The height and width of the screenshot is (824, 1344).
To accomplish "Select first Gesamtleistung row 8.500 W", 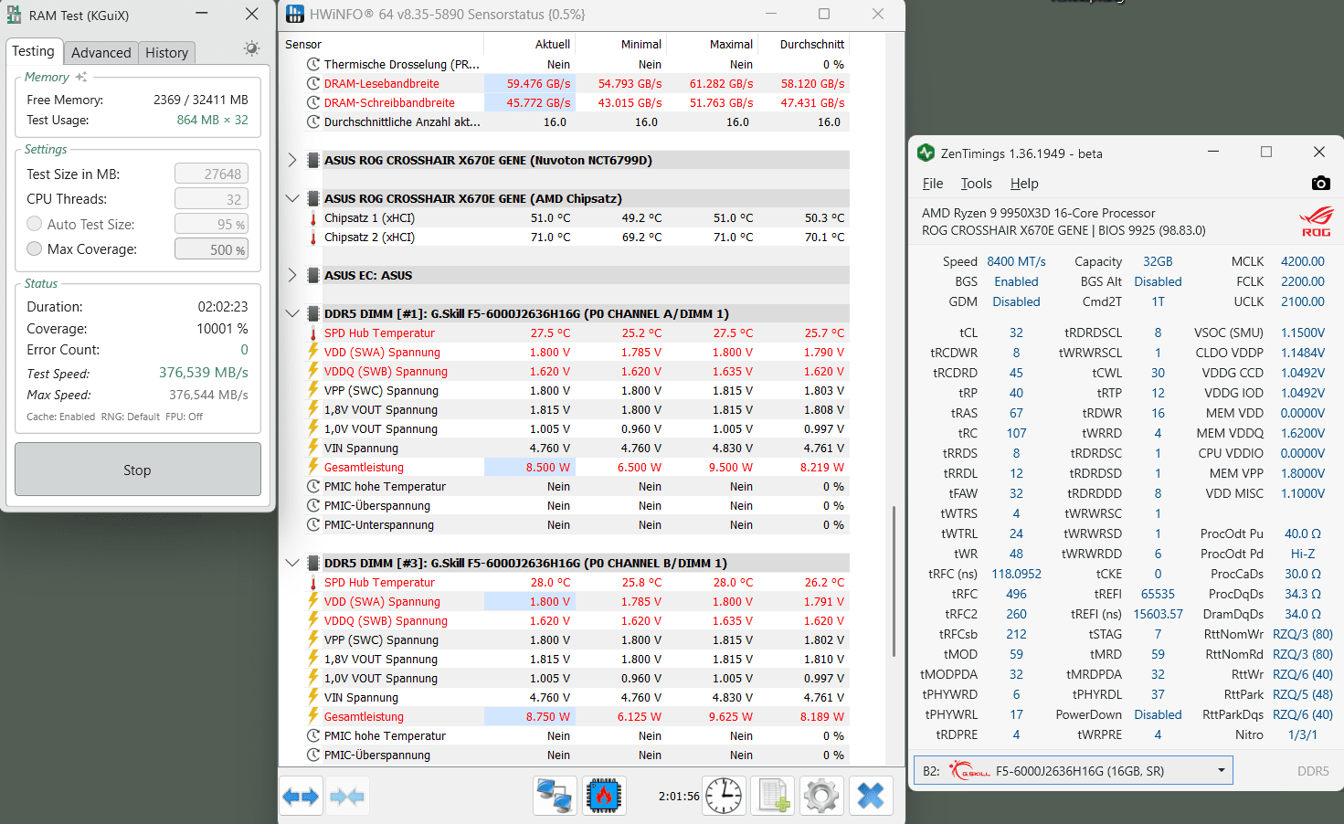I will pos(566,467).
